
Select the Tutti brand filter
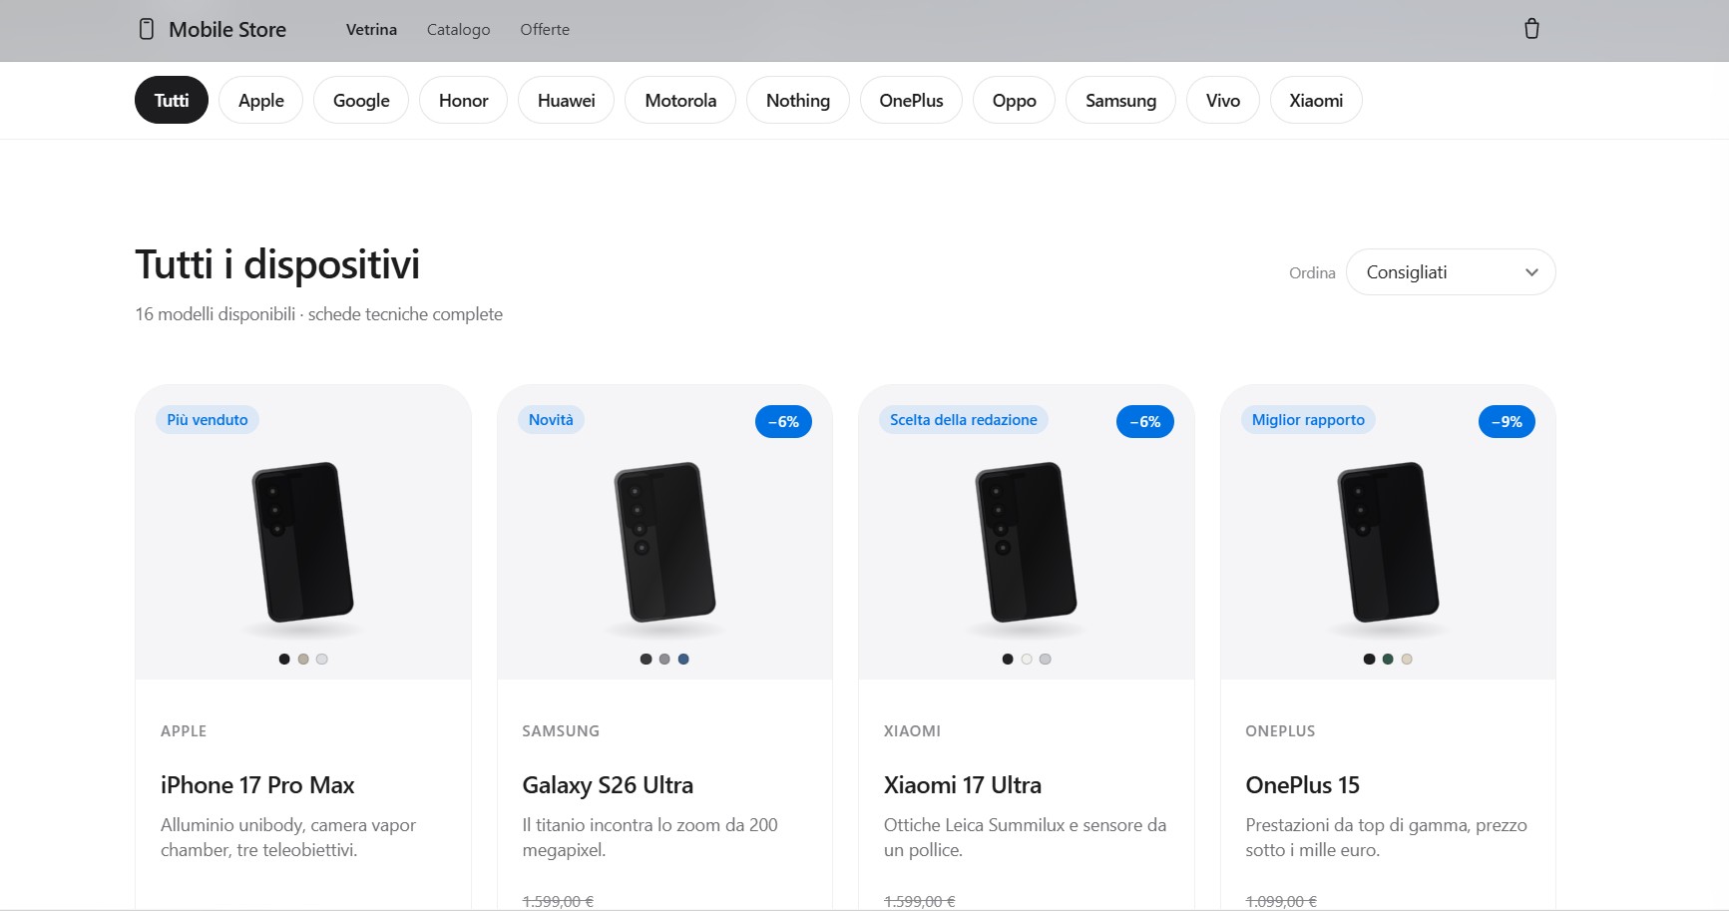pyautogui.click(x=172, y=100)
